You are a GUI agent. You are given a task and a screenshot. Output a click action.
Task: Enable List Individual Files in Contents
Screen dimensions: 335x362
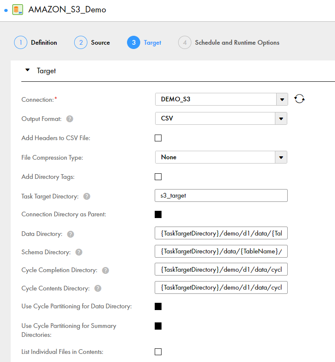click(x=158, y=352)
